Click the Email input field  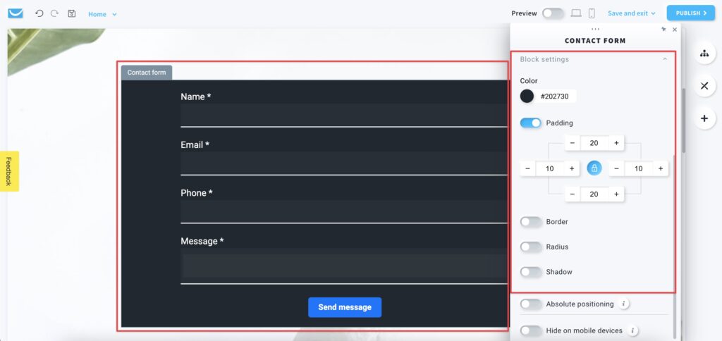coord(343,163)
